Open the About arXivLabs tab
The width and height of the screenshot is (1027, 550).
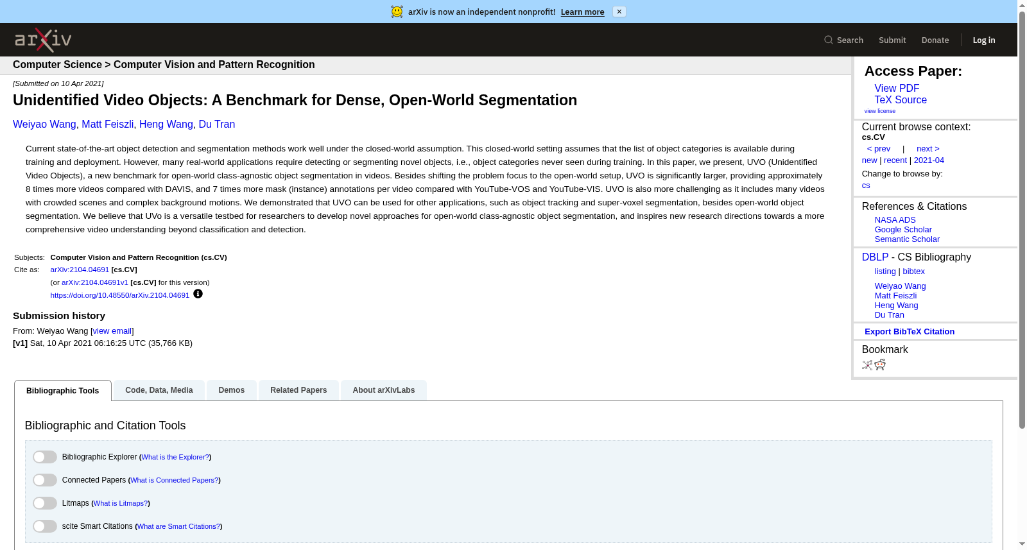[384, 390]
